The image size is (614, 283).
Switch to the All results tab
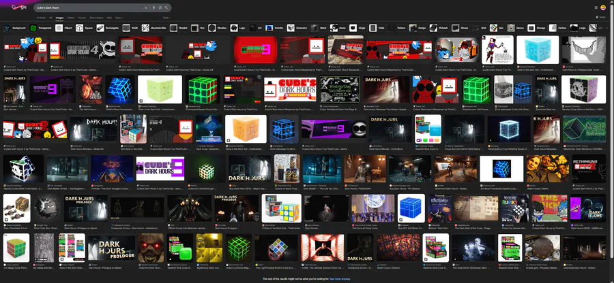click(51, 18)
